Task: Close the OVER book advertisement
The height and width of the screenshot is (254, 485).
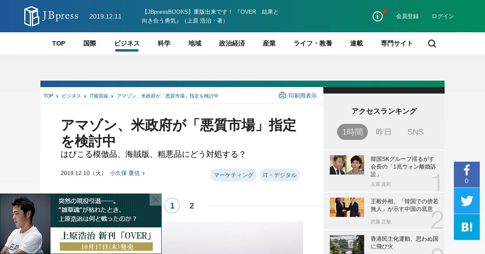Action: point(156,200)
